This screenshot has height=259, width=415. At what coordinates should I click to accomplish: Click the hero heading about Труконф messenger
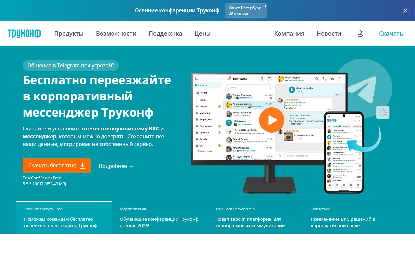[x=97, y=96]
